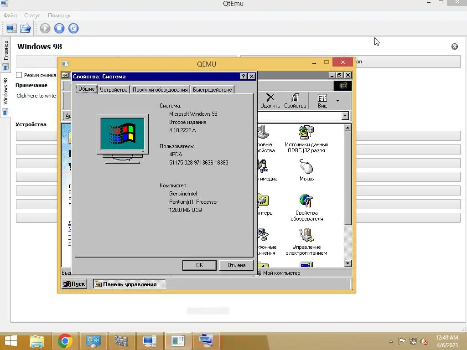
Task: Open the Файл menu
Action: [10, 15]
